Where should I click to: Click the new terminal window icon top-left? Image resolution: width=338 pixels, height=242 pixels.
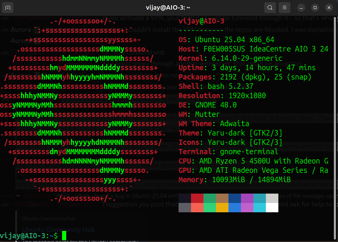click(8, 7)
